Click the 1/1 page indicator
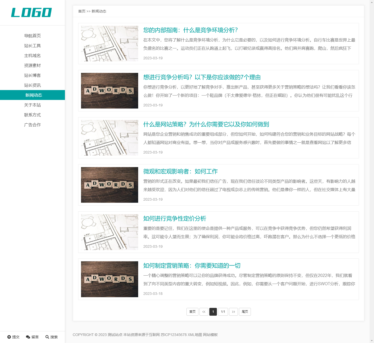This screenshot has width=374, height=343. (223, 312)
